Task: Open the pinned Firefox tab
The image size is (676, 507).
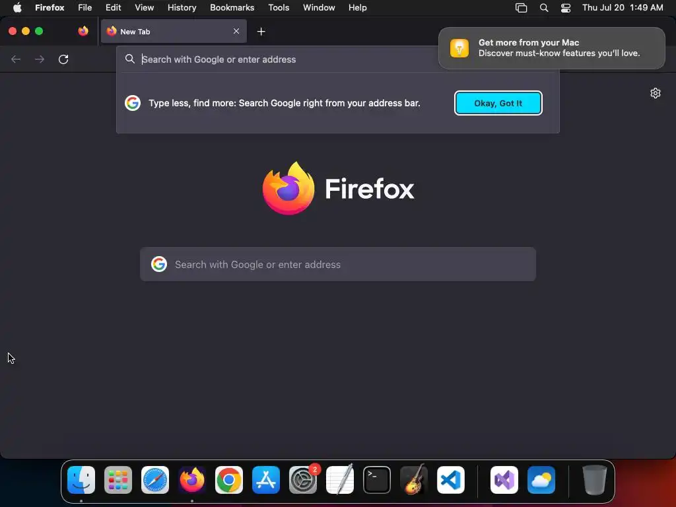Action: click(x=83, y=31)
